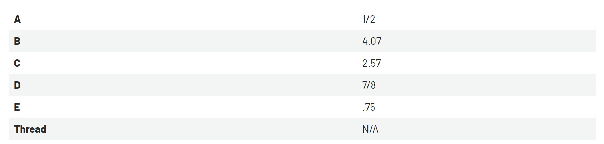The width and height of the screenshot is (604, 144).
Task: Click the bold C row label
Action: click(17, 63)
